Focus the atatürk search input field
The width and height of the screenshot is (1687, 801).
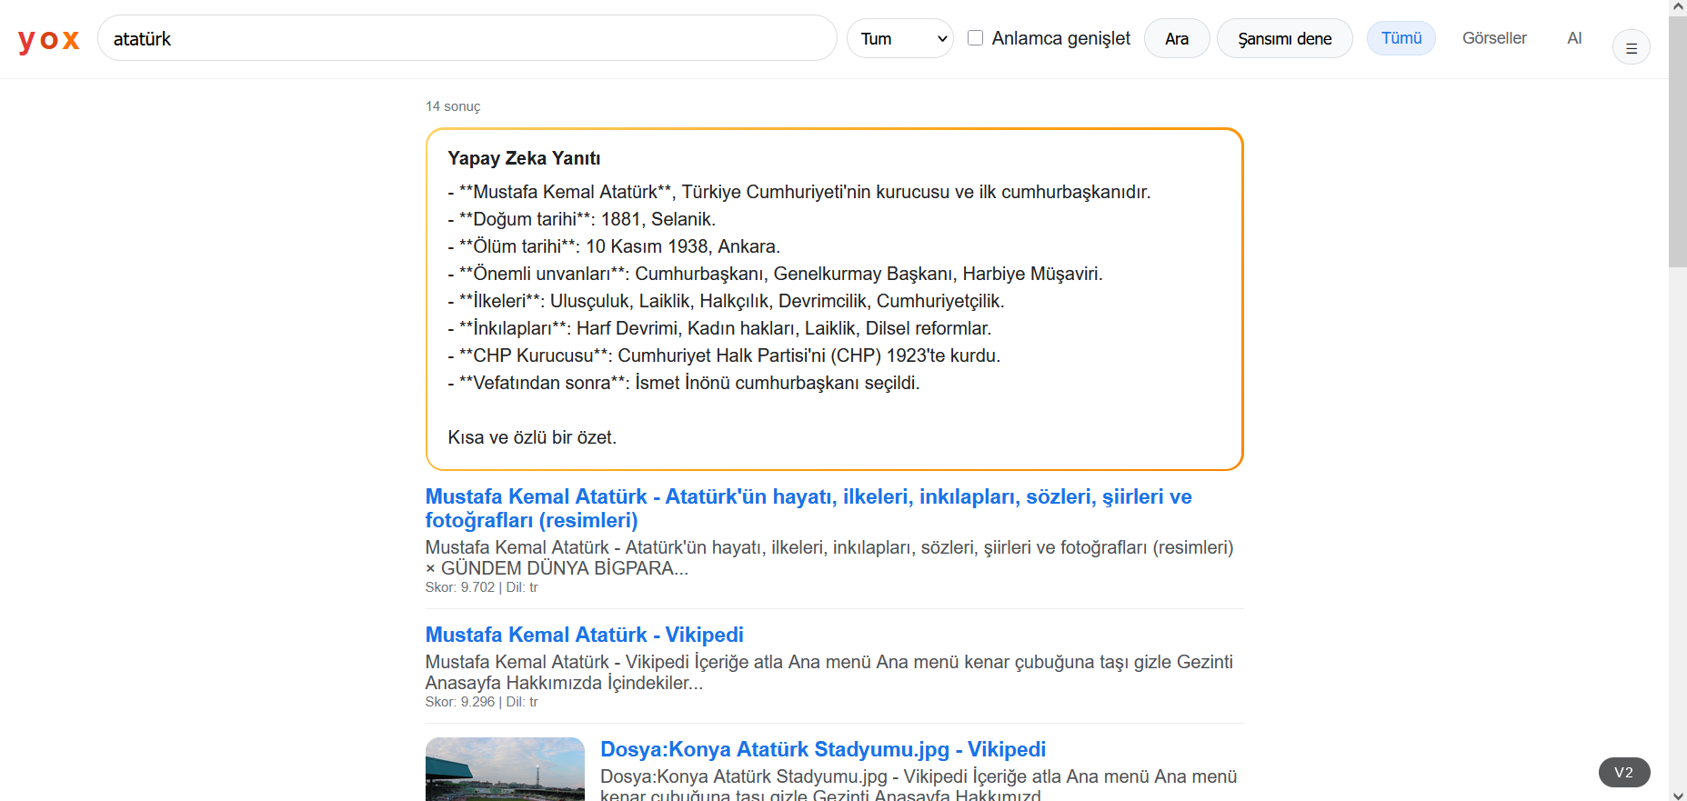(x=467, y=38)
